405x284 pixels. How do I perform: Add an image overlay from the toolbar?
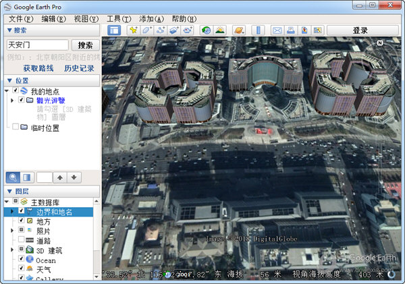[x=174, y=30]
